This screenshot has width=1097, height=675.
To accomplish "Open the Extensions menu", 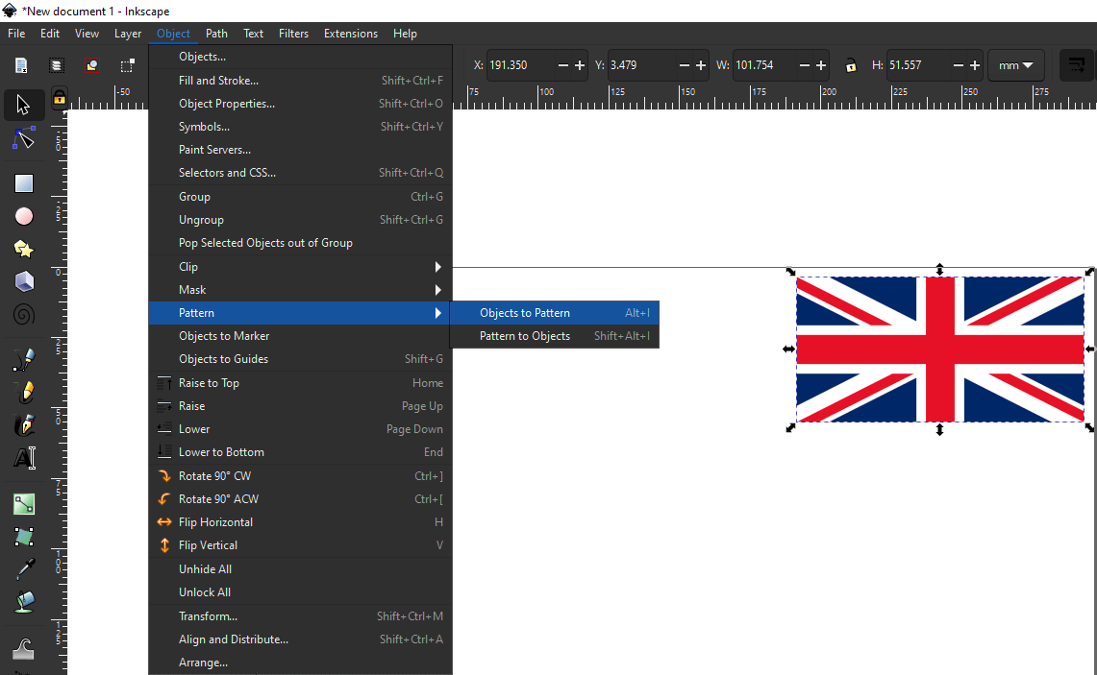I will [x=351, y=34].
